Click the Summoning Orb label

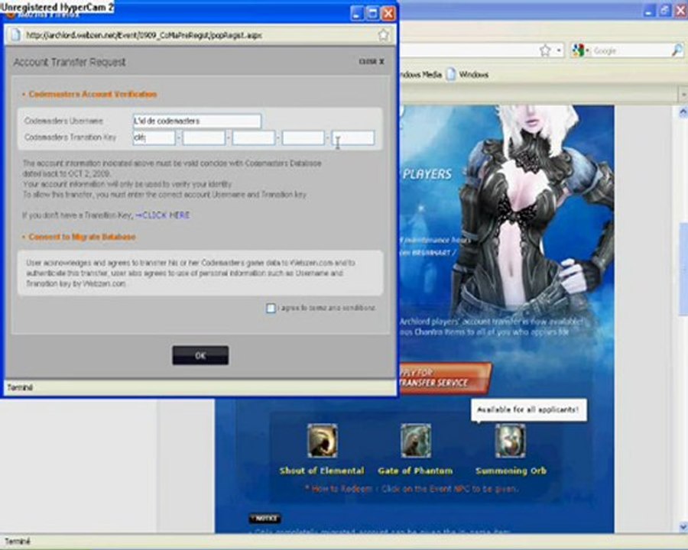pyautogui.click(x=511, y=471)
